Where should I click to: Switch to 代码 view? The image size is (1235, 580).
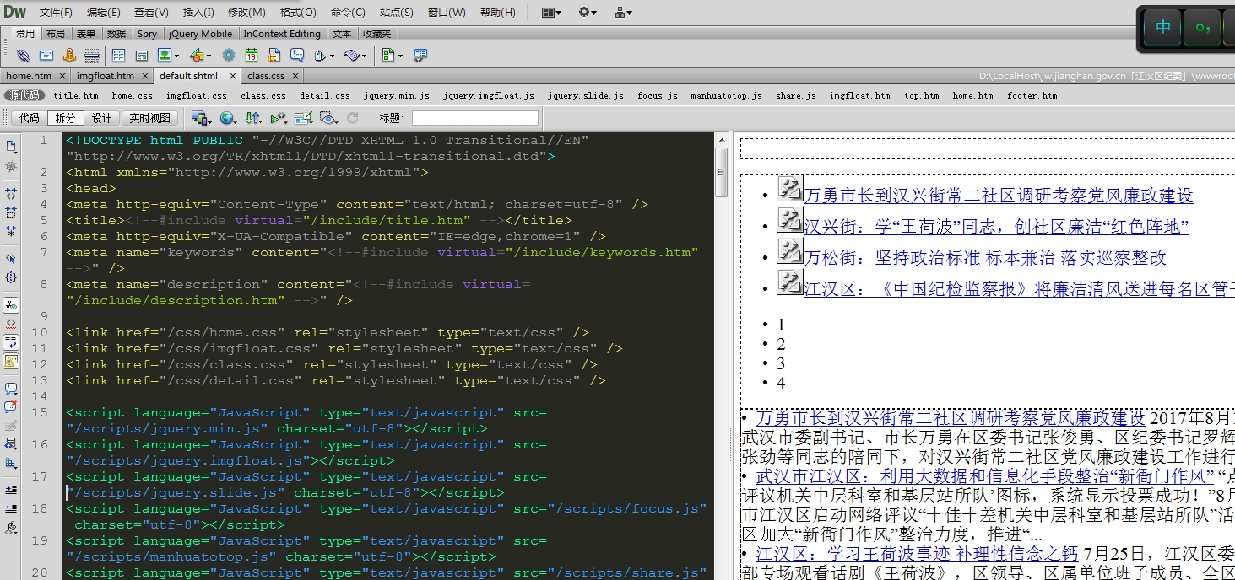pyautogui.click(x=30, y=118)
